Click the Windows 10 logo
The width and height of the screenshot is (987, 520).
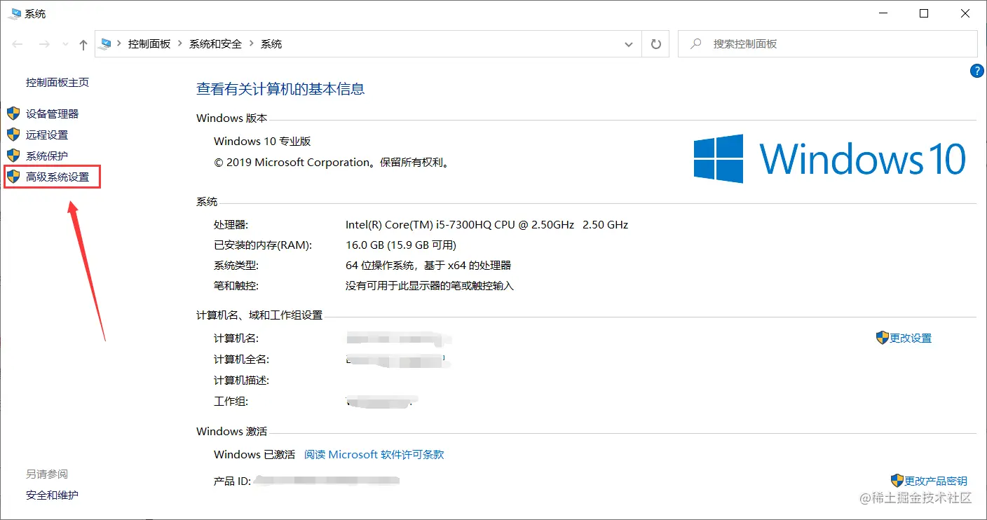tap(829, 159)
